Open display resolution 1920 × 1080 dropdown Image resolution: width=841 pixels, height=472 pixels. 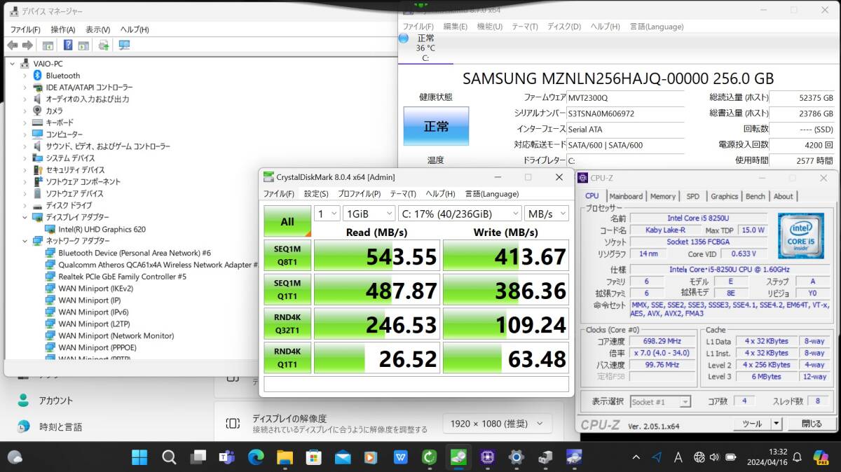point(497,423)
